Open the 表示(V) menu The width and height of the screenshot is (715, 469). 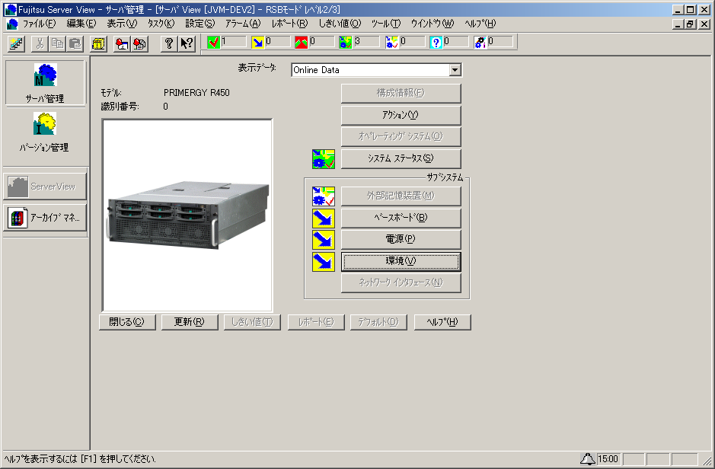pos(122,24)
